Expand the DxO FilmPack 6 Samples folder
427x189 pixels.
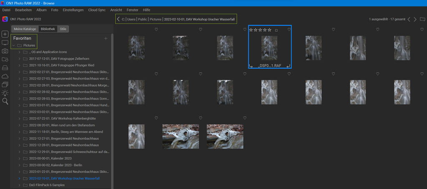pos(19,185)
